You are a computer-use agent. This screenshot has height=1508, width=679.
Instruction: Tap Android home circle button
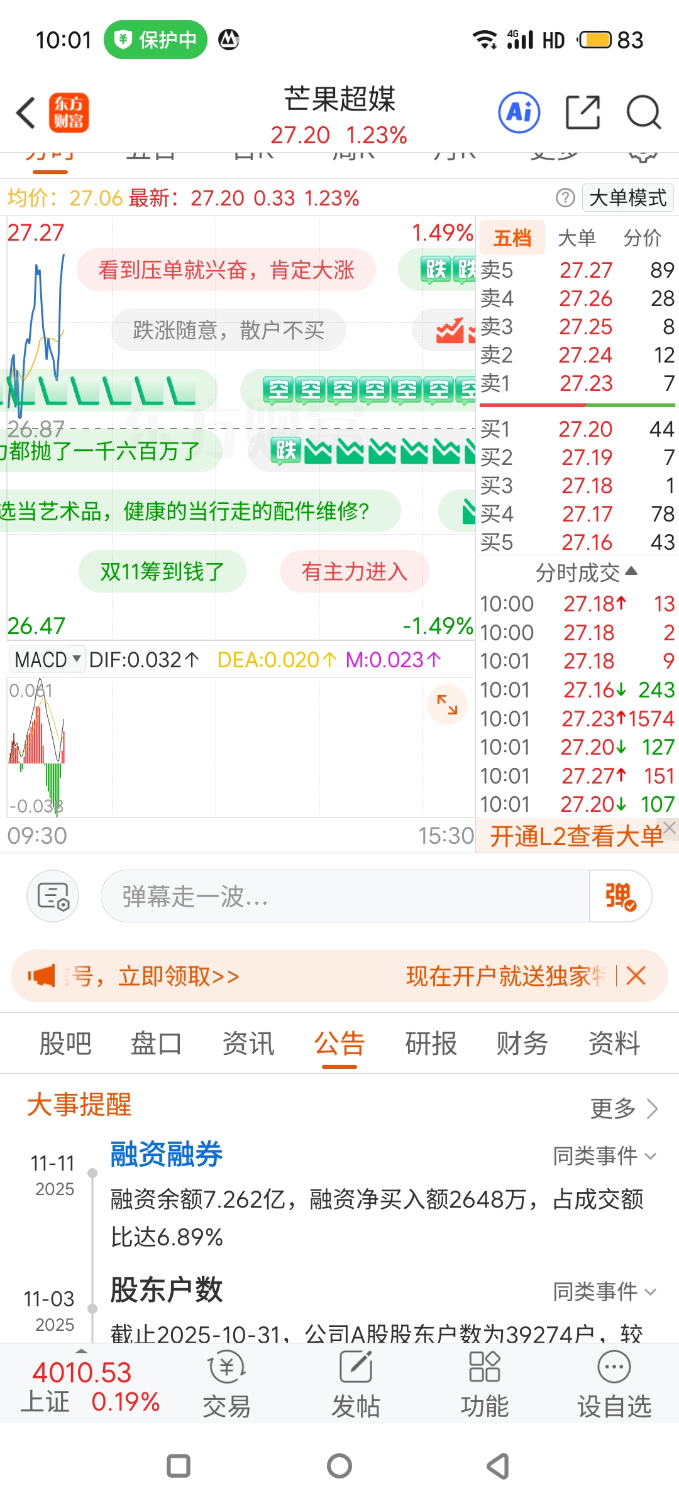(339, 1466)
